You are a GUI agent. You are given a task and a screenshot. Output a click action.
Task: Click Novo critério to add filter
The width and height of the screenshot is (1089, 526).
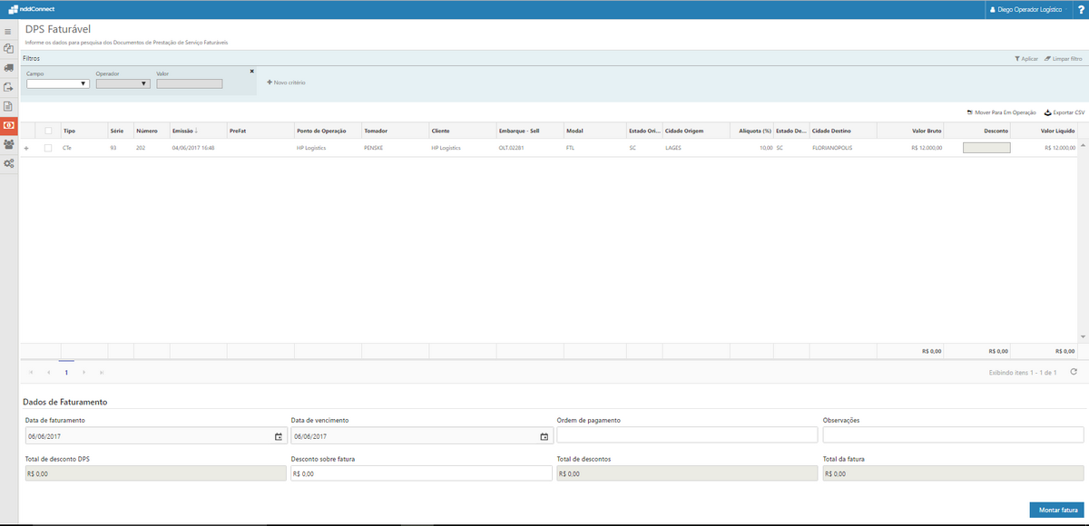click(x=287, y=83)
